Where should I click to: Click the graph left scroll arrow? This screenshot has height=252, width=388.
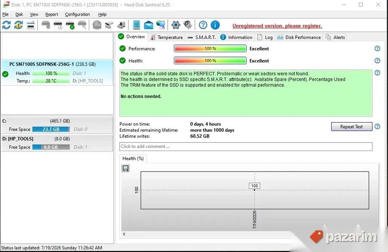pos(124,234)
